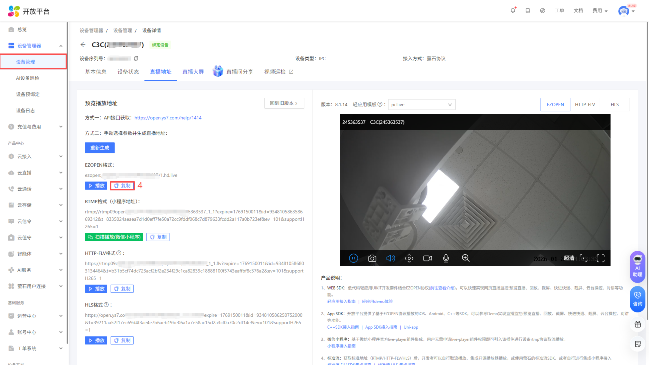Click the microphone intercom icon
The width and height of the screenshot is (649, 365).
446,258
